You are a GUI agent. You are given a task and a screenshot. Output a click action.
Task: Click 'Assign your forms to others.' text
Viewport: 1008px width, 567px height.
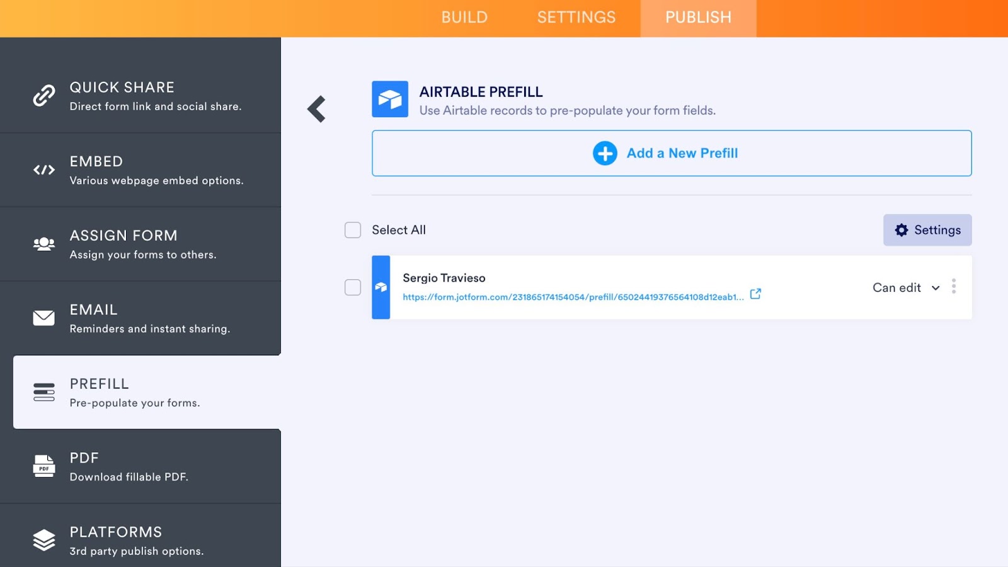(143, 255)
